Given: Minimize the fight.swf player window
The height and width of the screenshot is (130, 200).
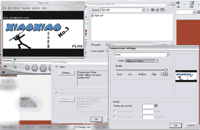Looking at the screenshot, I should point(76,3).
